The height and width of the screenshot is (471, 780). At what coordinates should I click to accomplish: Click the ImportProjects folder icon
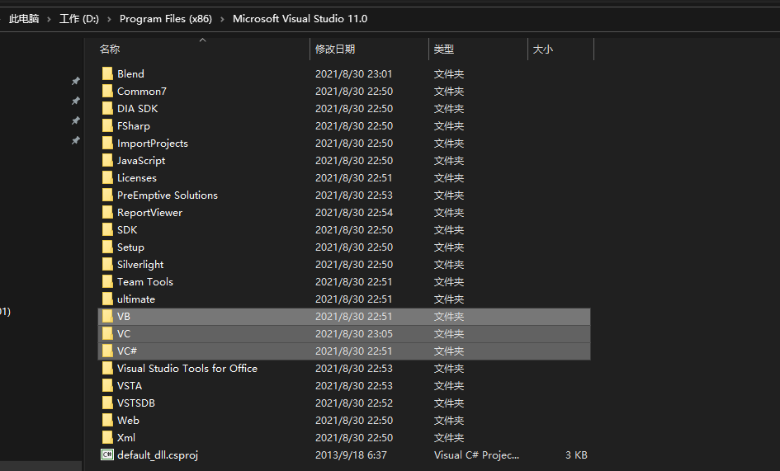coord(107,144)
